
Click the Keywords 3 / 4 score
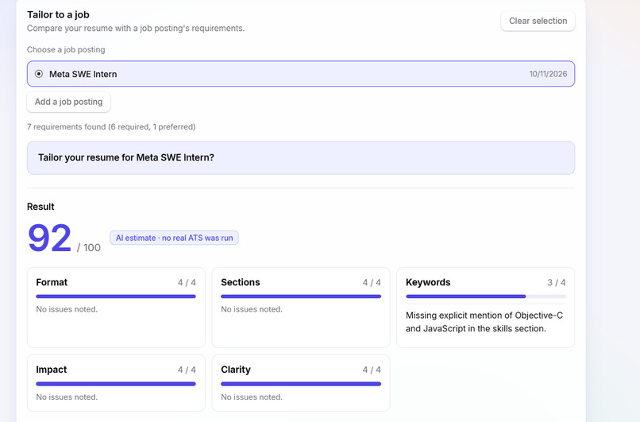[x=557, y=282]
